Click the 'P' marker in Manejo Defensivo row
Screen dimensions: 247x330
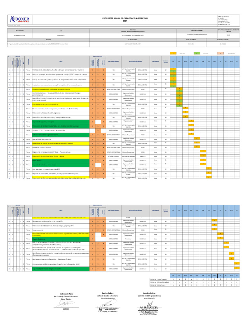pos(220,238)
